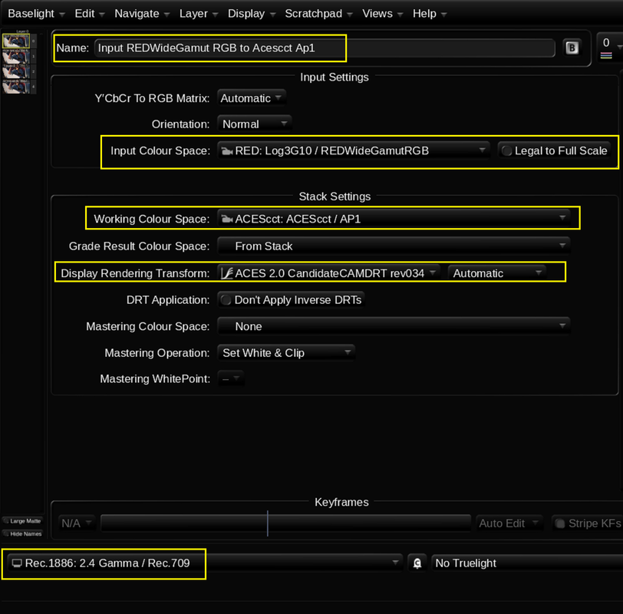This screenshot has height=614, width=623.
Task: Select the layer 0 thumbnail
Action: pos(16,41)
